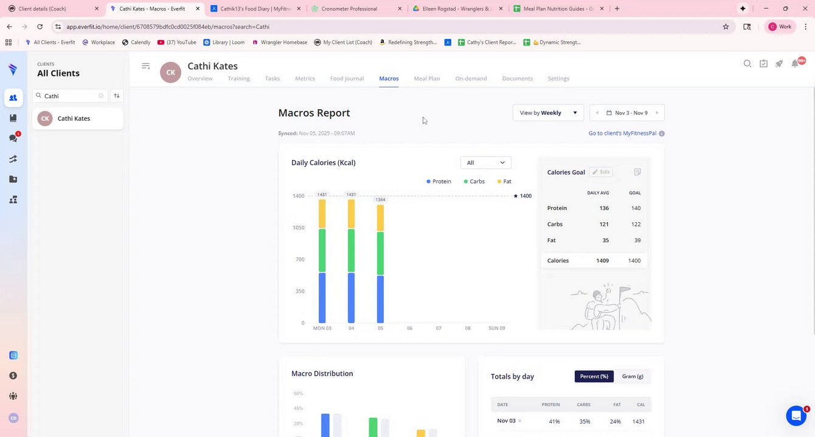
Task: Click the note icon in Calories Goal
Action: click(x=637, y=172)
